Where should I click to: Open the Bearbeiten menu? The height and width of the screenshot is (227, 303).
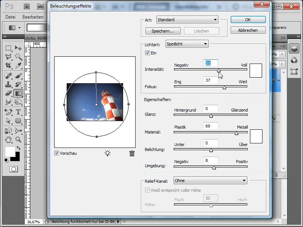(x=33, y=17)
